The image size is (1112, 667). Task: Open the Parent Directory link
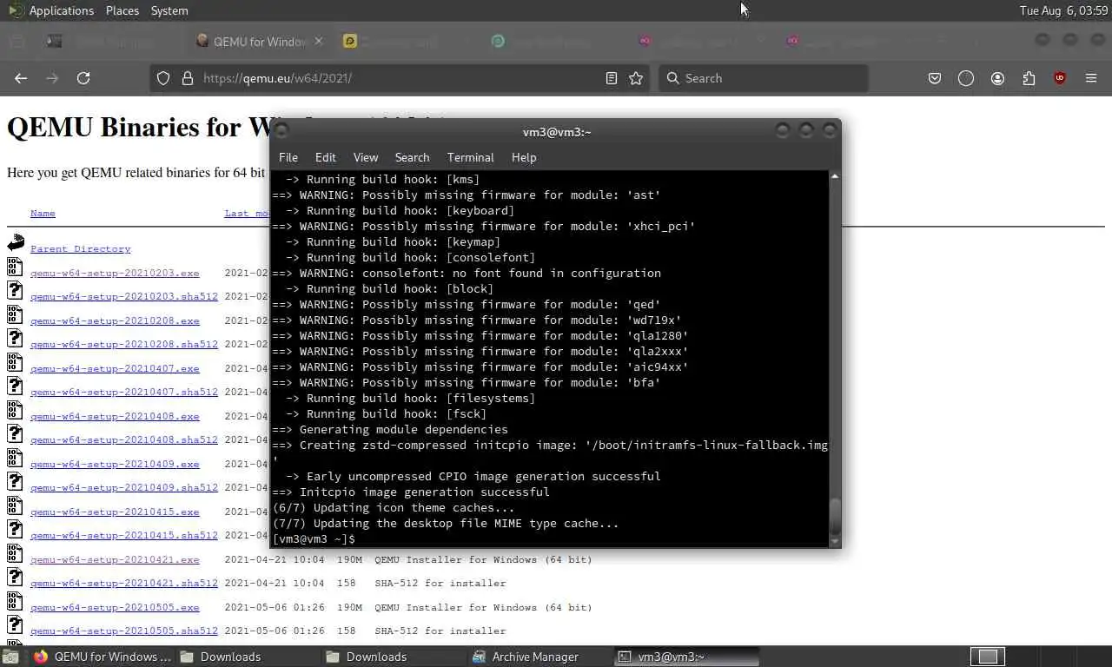tap(80, 248)
